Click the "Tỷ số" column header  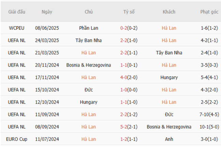[x=129, y=12]
